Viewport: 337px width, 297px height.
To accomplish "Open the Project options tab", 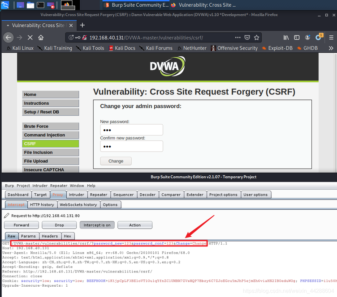I will click(223, 195).
